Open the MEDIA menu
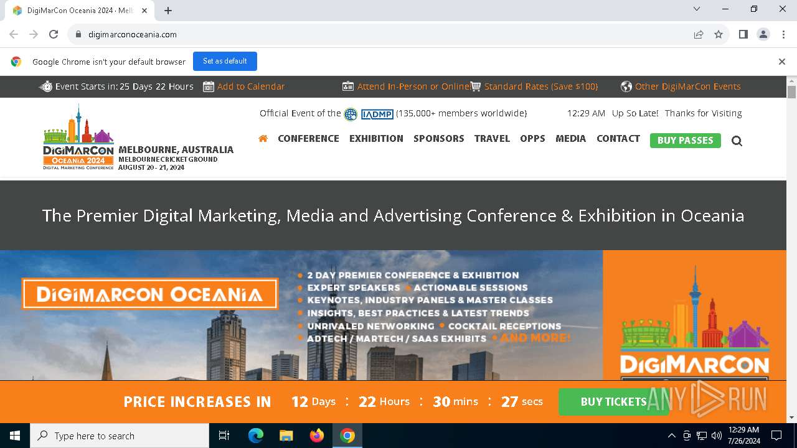The width and height of the screenshot is (797, 448). click(570, 139)
